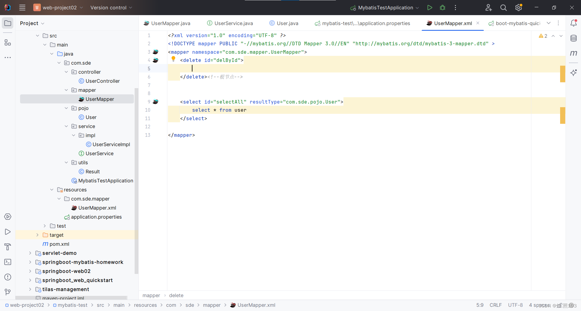Open the AI Assistant sparkle icon
The width and height of the screenshot is (581, 311).
click(573, 72)
